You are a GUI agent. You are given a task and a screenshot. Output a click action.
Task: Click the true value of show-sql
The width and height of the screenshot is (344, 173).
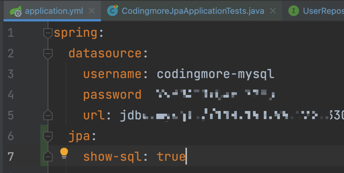tap(171, 157)
